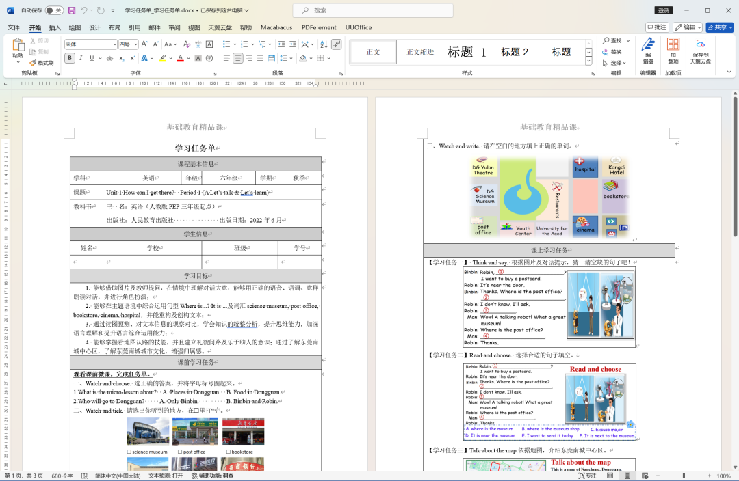Click the center align paragraph icon
Screen dimensions: 739x481
tap(238, 58)
